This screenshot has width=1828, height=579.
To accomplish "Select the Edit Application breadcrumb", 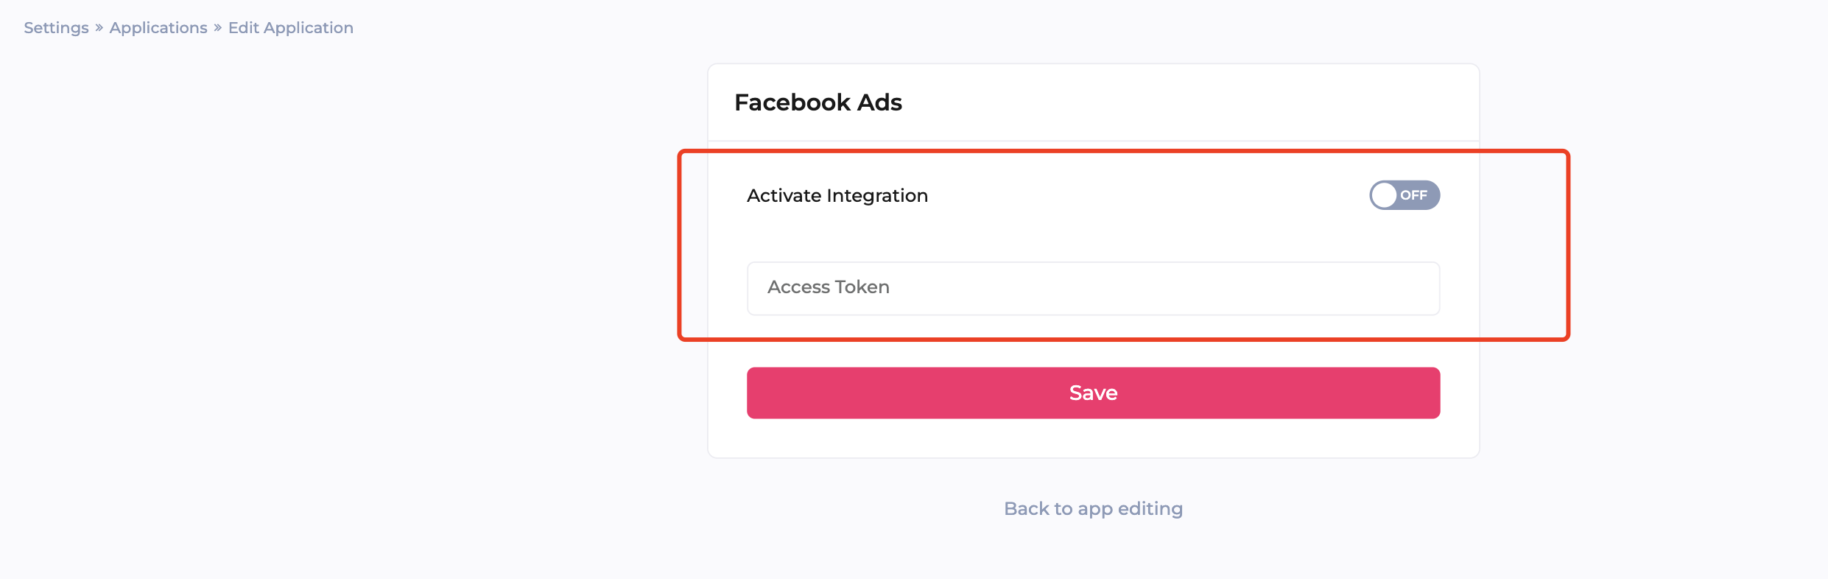I will coord(291,28).
